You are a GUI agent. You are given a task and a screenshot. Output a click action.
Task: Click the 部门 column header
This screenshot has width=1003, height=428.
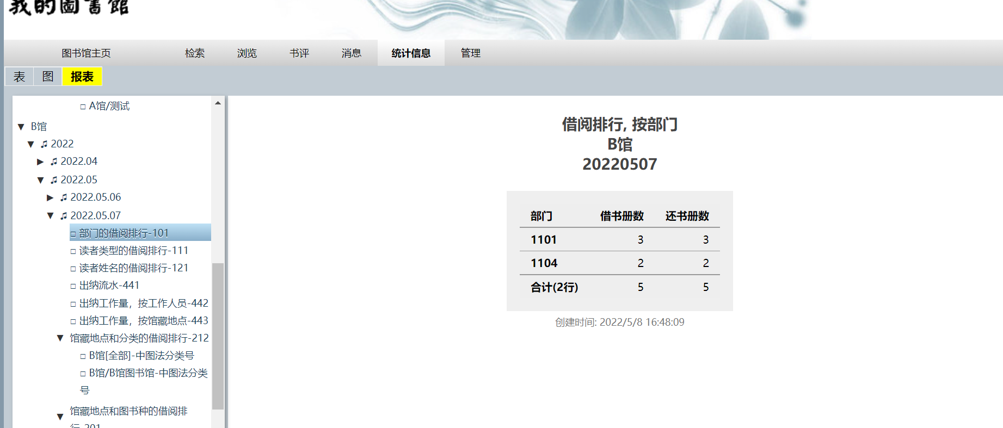pos(542,216)
